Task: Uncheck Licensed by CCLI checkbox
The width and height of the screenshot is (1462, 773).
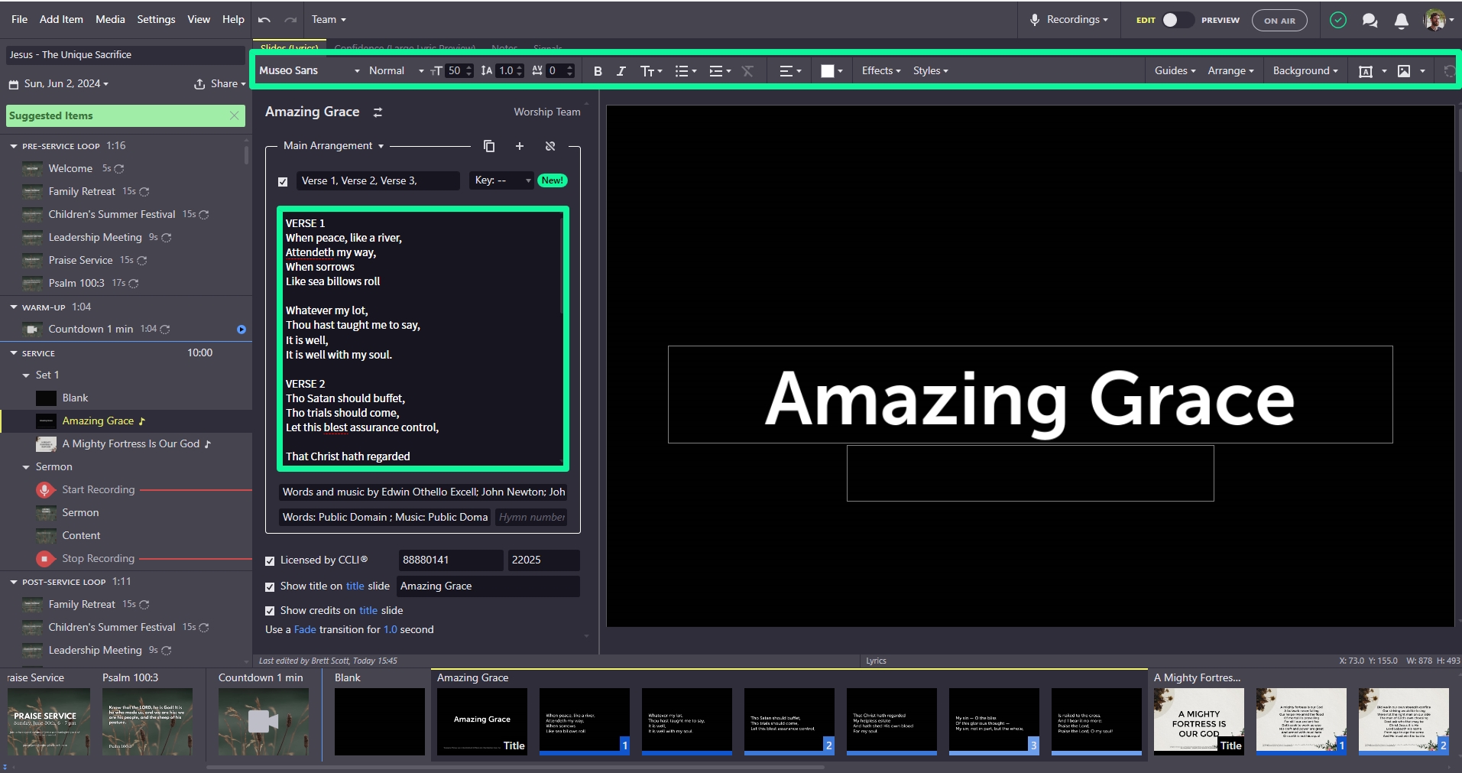Action: tap(270, 561)
